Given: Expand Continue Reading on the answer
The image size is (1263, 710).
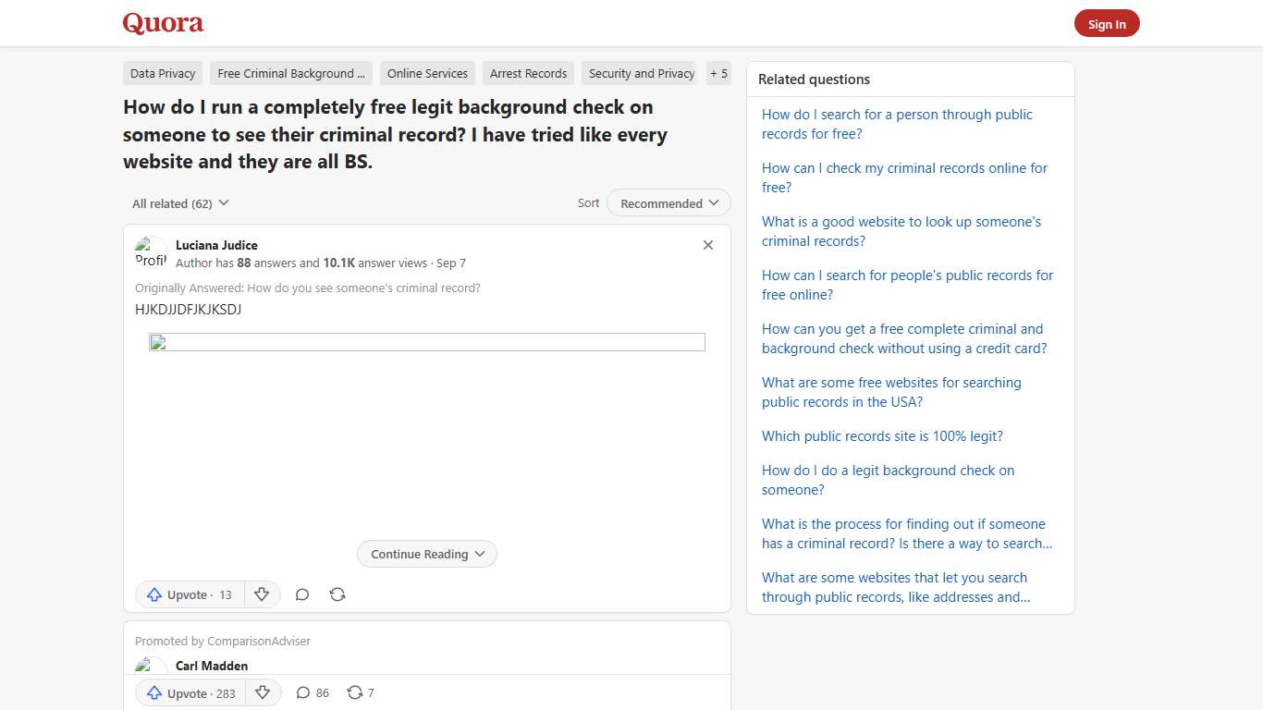Looking at the screenshot, I should 426,554.
